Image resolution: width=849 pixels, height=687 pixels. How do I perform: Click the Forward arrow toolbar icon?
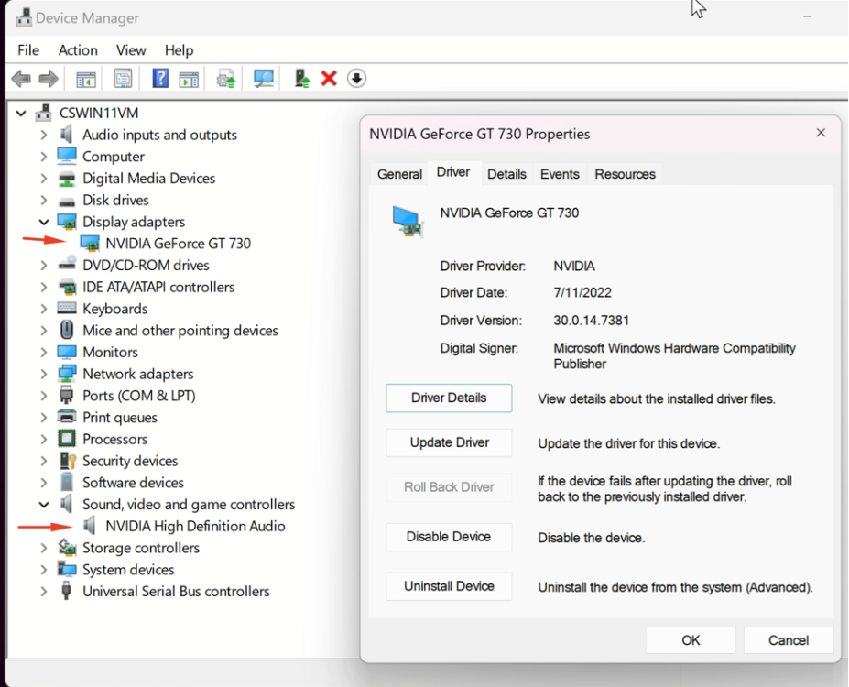49,79
